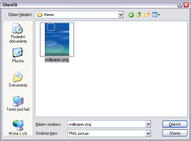Select Tento počítač in the sidebar

[x=18, y=104]
